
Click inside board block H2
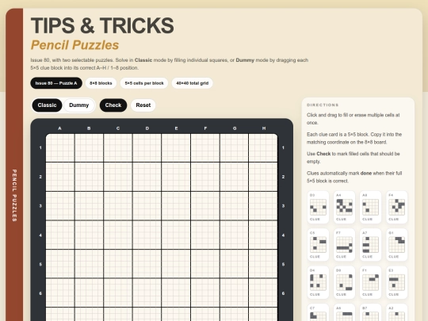[263, 177]
